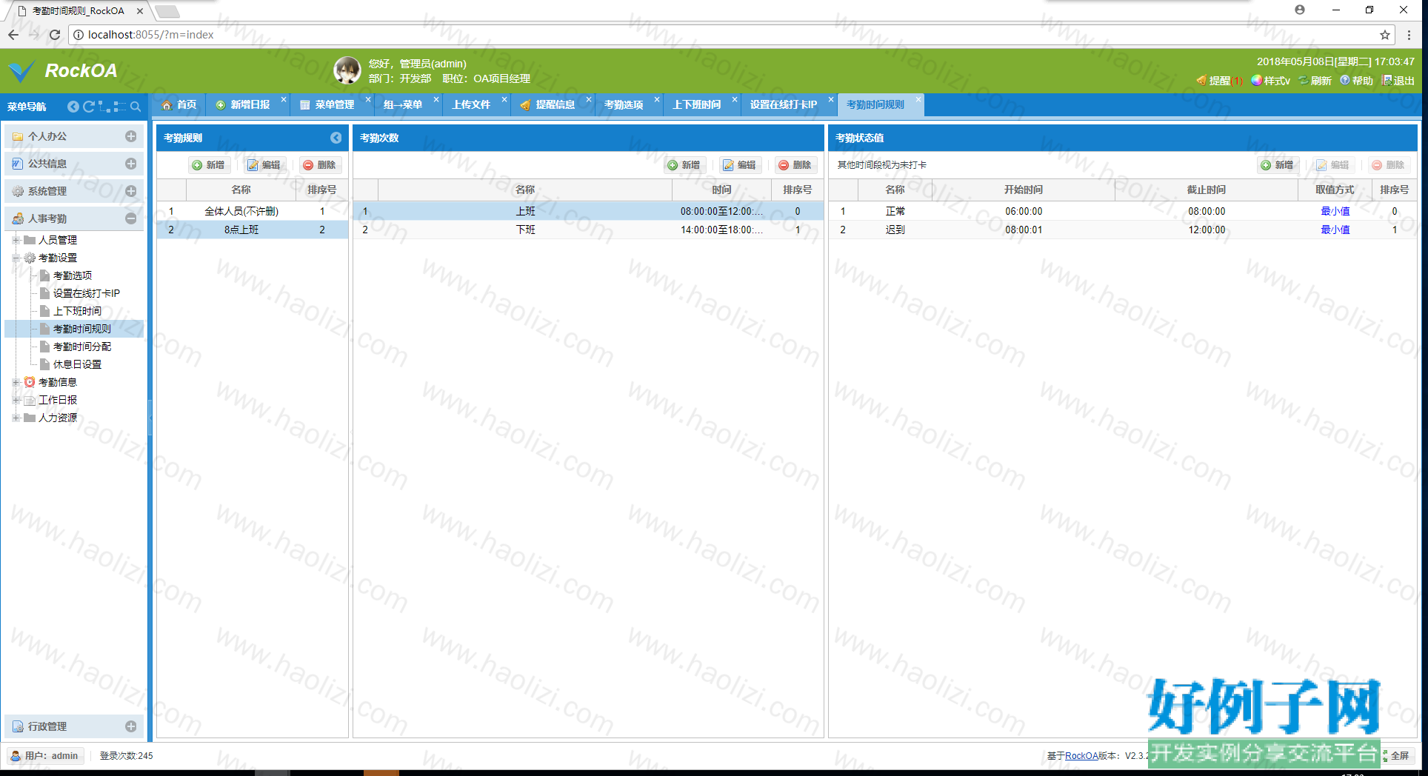Viewport: 1428px width, 776px height.
Task: Click the RockOA logo
Action: click(x=64, y=71)
